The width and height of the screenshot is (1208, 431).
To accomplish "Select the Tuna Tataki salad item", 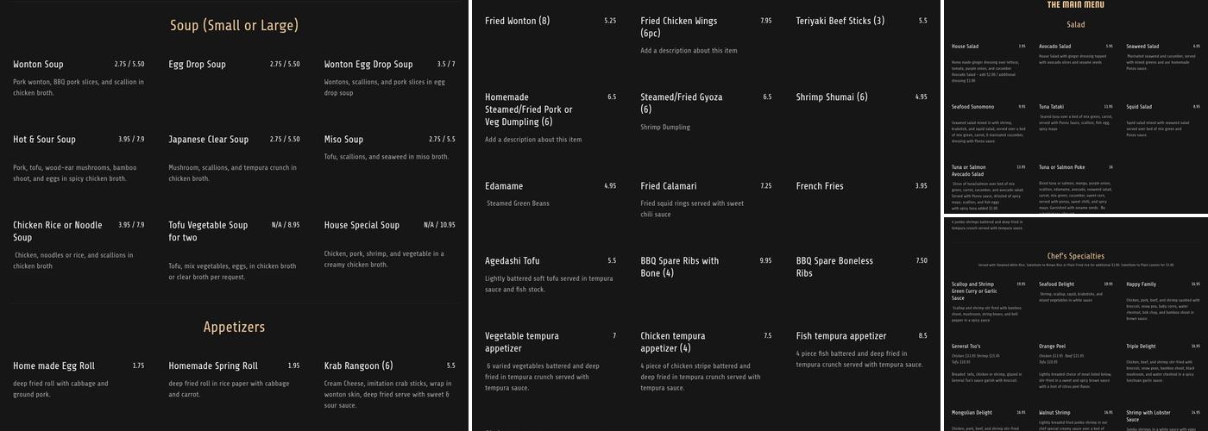I will (1051, 107).
